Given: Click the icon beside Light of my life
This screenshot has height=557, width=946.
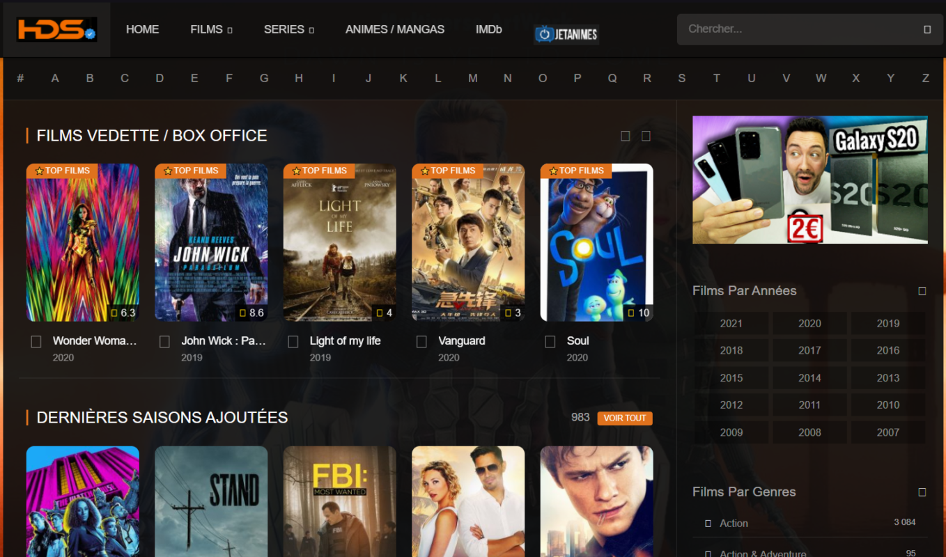Looking at the screenshot, I should click(x=293, y=342).
